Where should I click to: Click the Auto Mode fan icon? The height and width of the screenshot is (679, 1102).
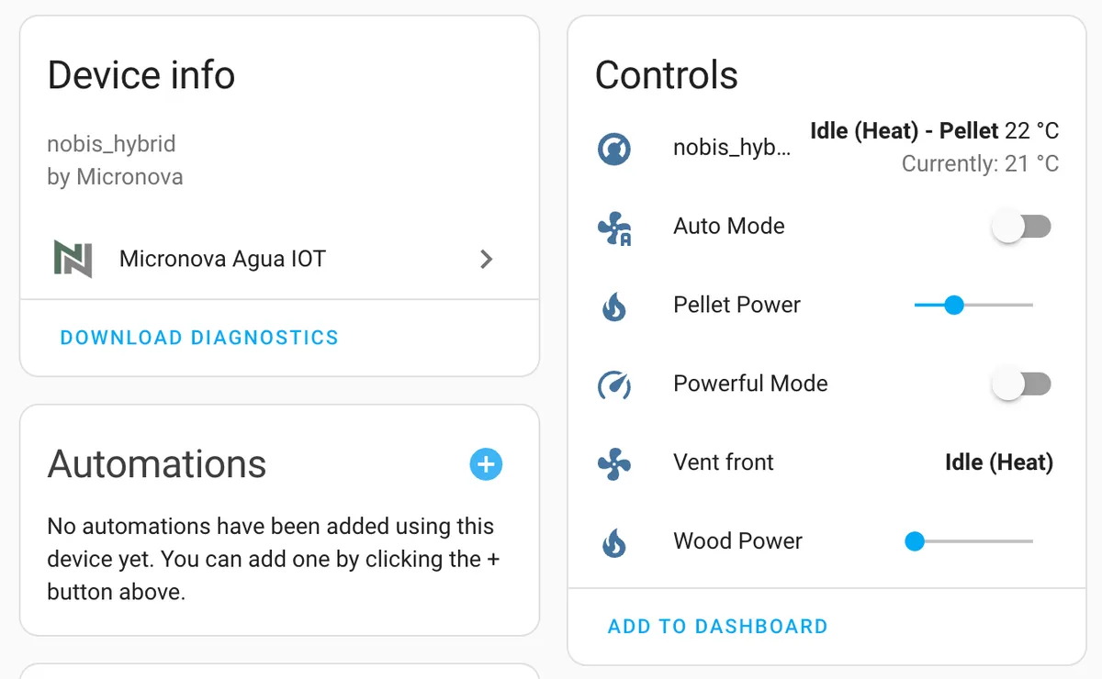click(x=614, y=228)
